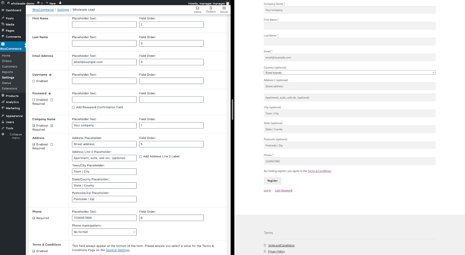This screenshot has width=465, height=255.
Task: Tick the Password Required checkbox
Action: (52, 100)
